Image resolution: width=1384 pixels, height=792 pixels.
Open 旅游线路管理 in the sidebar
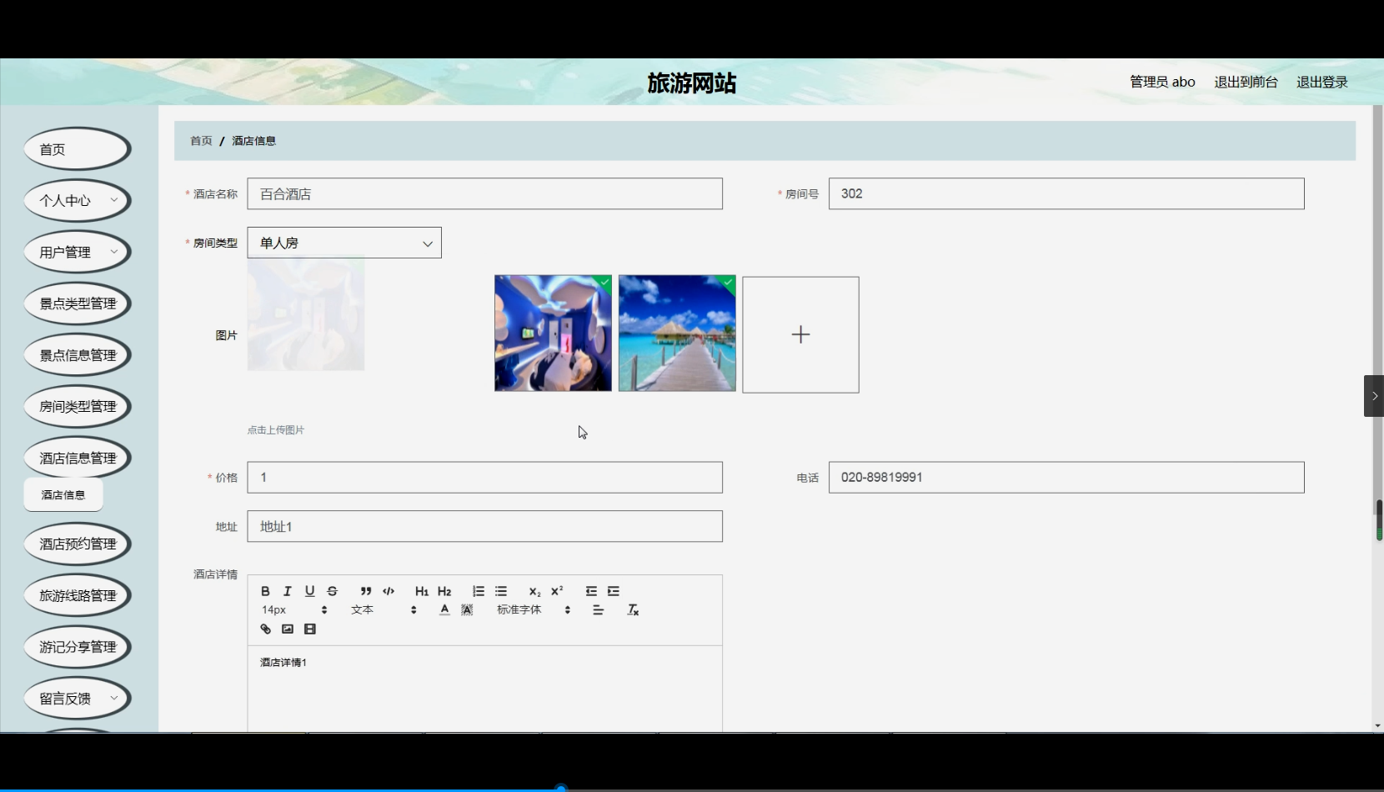(77, 596)
